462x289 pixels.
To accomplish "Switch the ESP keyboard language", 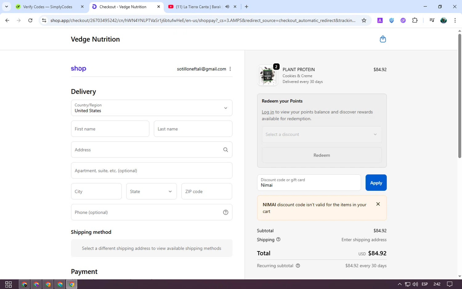I will click(425, 284).
